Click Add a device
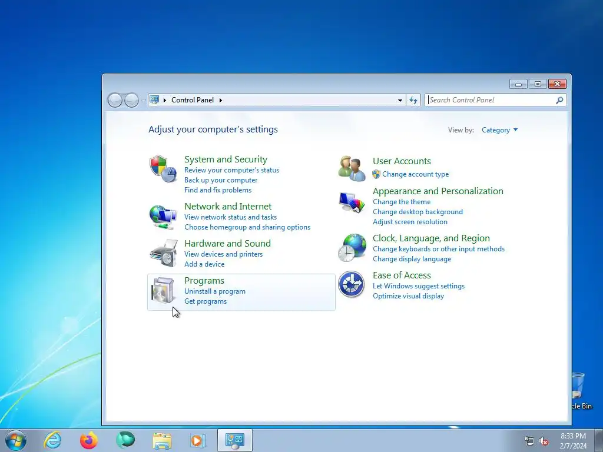The height and width of the screenshot is (452, 603). [204, 264]
